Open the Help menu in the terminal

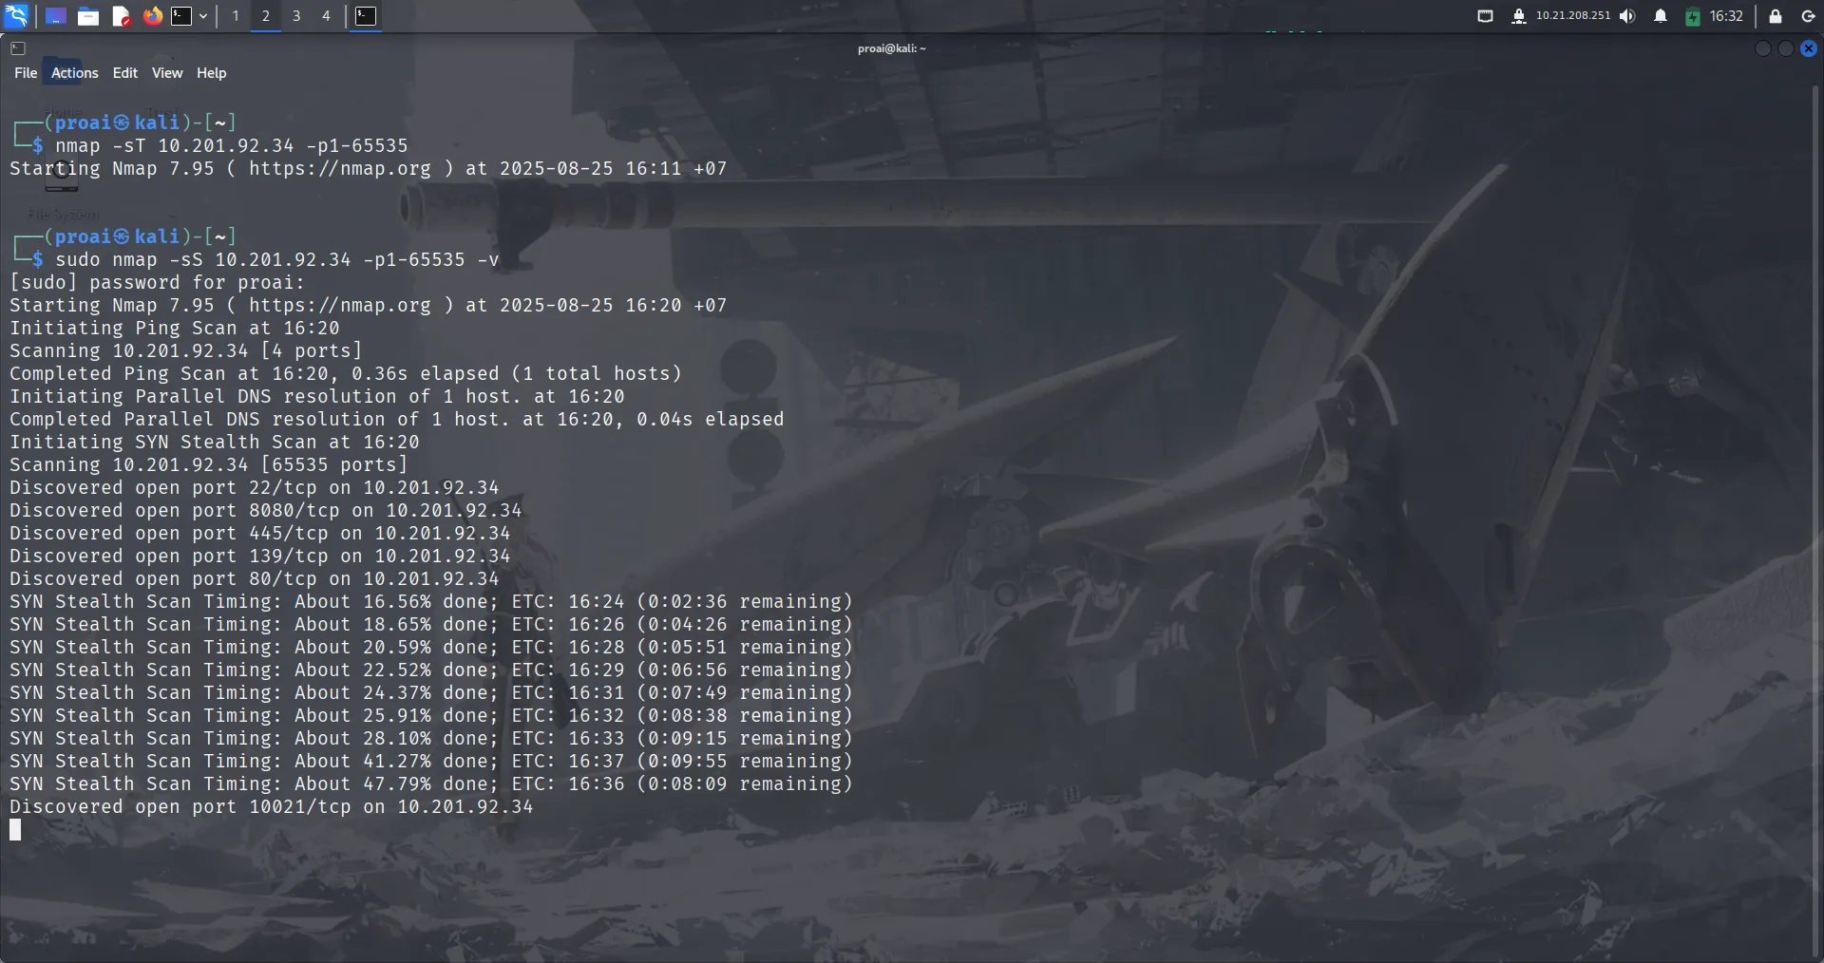pyautogui.click(x=211, y=73)
